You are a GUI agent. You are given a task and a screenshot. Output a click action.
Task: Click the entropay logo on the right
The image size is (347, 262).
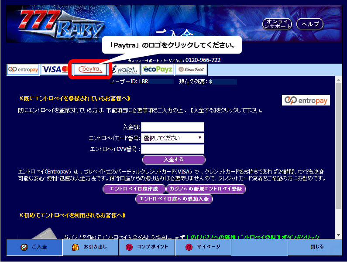point(306,100)
